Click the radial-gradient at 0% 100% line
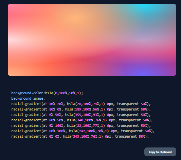The image size is (181, 160). (81, 125)
